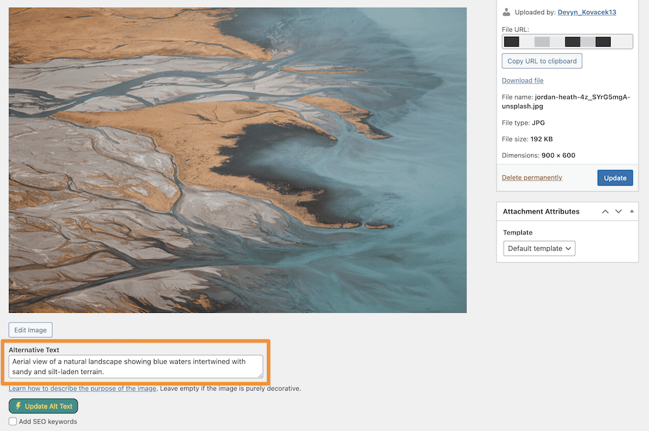The width and height of the screenshot is (649, 431).
Task: Click the up chevron on Attachment Attributes
Action: click(605, 211)
